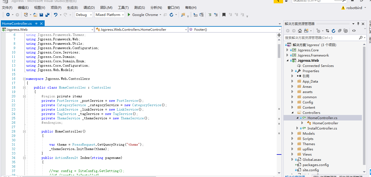
Task: Click the code editor vertical scrollbar thumb
Action: point(279,51)
